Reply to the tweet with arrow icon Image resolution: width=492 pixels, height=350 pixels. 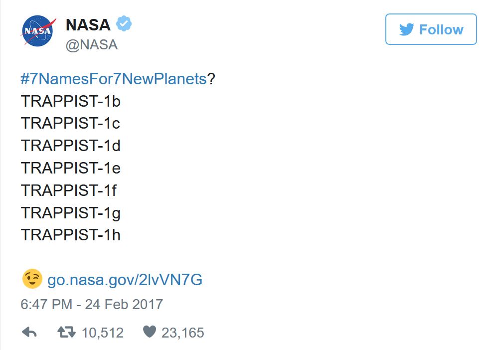tap(29, 332)
